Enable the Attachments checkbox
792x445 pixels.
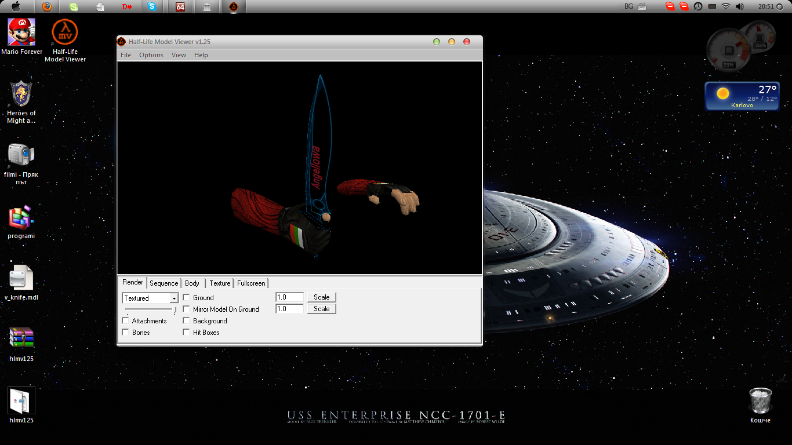126,320
